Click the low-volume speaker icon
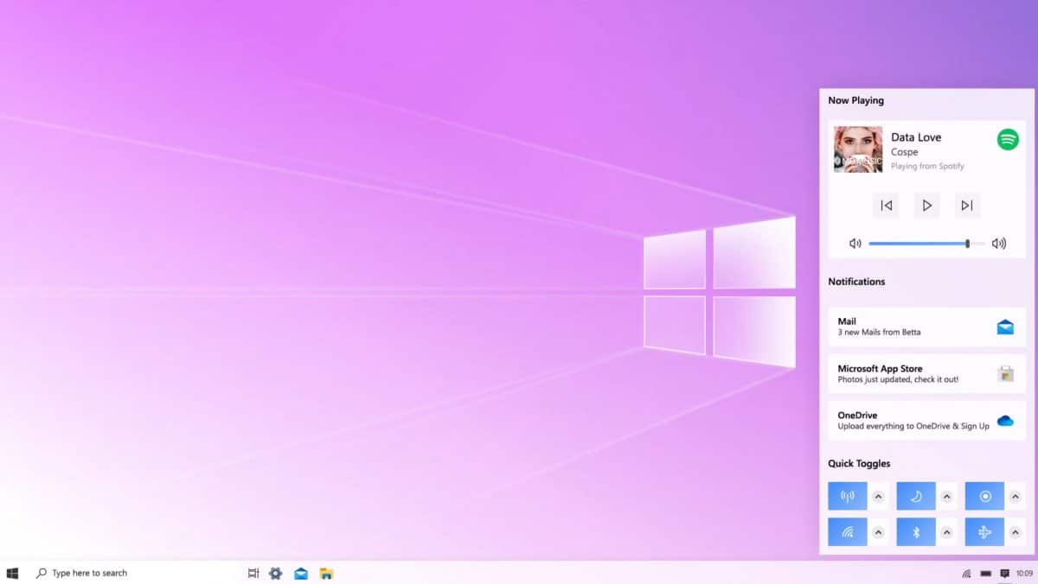 pyautogui.click(x=855, y=243)
